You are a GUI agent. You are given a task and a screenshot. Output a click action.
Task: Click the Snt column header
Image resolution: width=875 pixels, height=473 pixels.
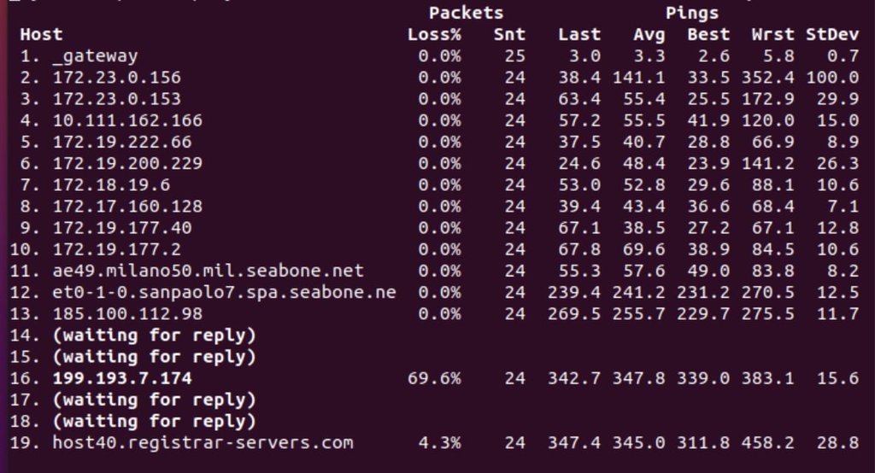[509, 35]
